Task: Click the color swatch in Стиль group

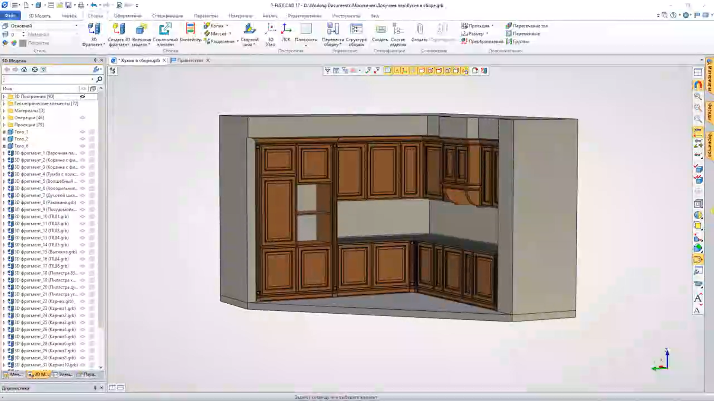Action: pyautogui.click(x=23, y=43)
